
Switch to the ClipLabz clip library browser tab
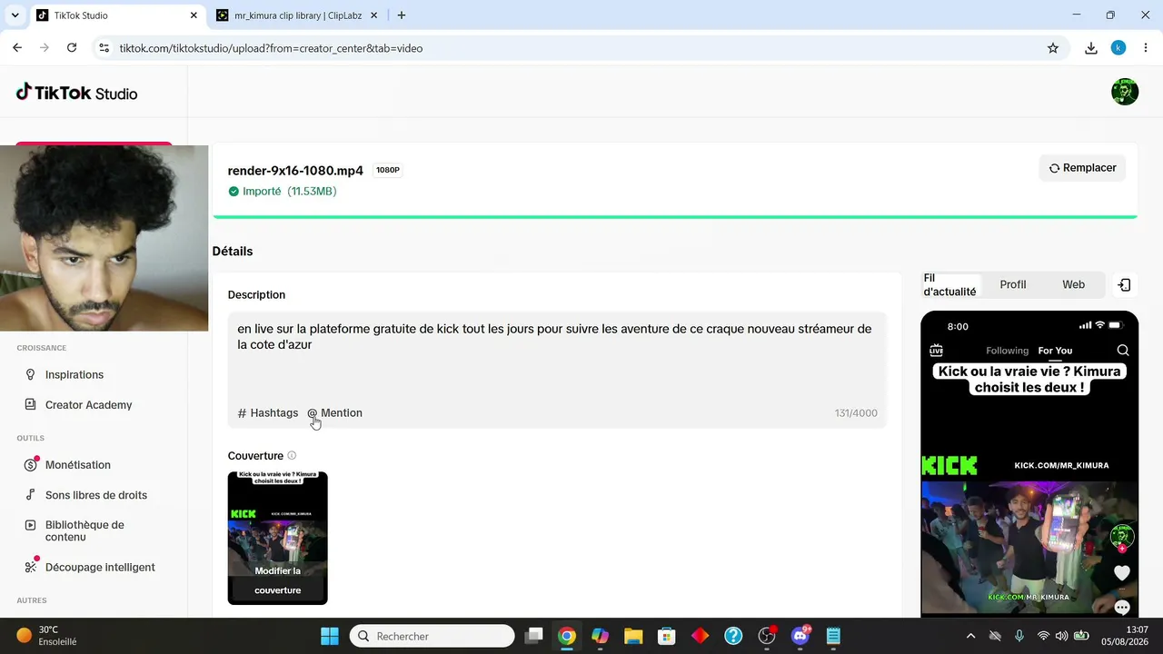pos(297,15)
